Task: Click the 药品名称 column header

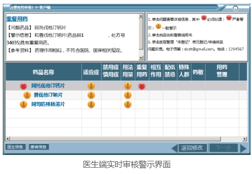Action: tap(44, 72)
